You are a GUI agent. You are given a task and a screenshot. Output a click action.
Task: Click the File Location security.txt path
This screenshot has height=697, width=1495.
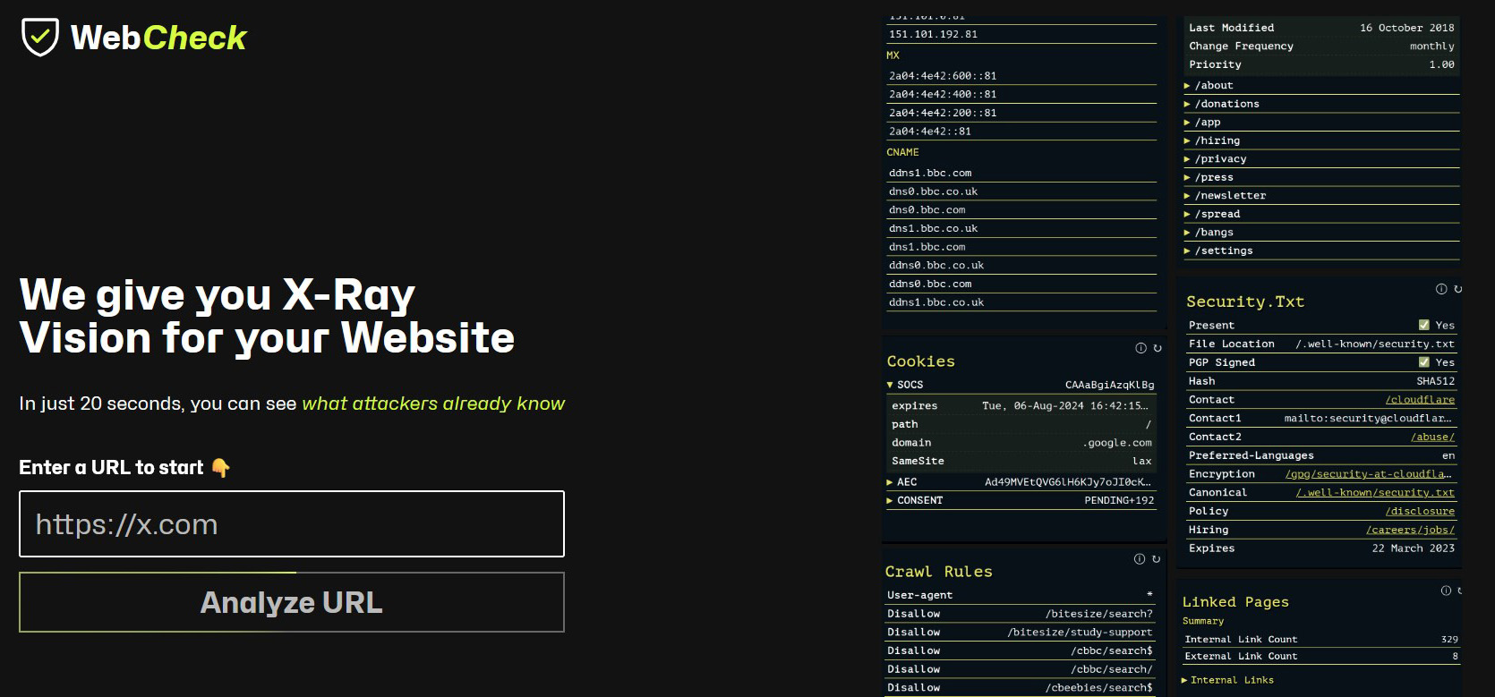coord(1375,344)
